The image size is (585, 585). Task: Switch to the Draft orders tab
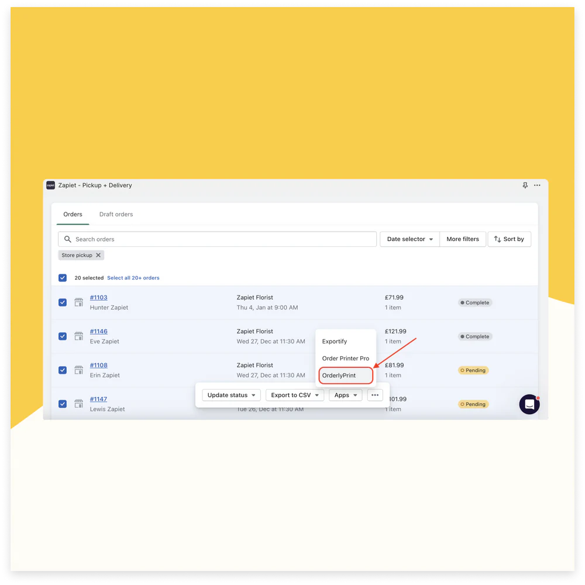coord(116,214)
